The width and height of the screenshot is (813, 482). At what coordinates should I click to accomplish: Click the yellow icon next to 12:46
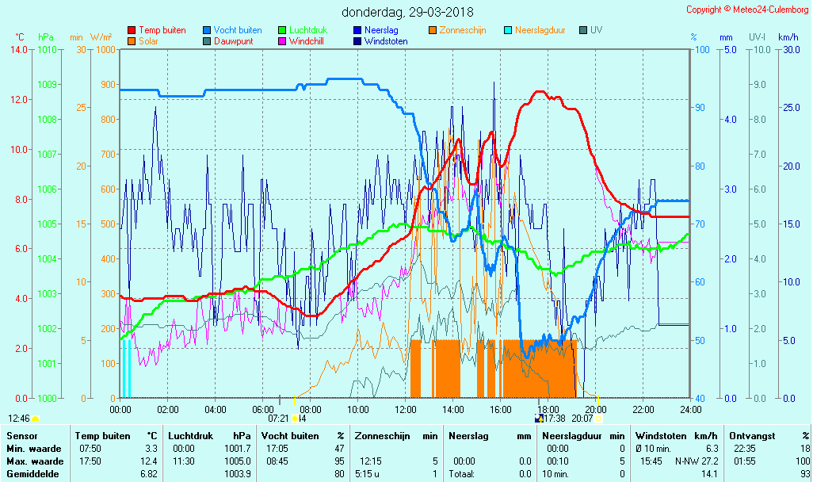pos(36,419)
